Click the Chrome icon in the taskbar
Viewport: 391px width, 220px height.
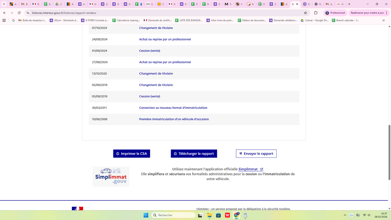(x=237, y=215)
